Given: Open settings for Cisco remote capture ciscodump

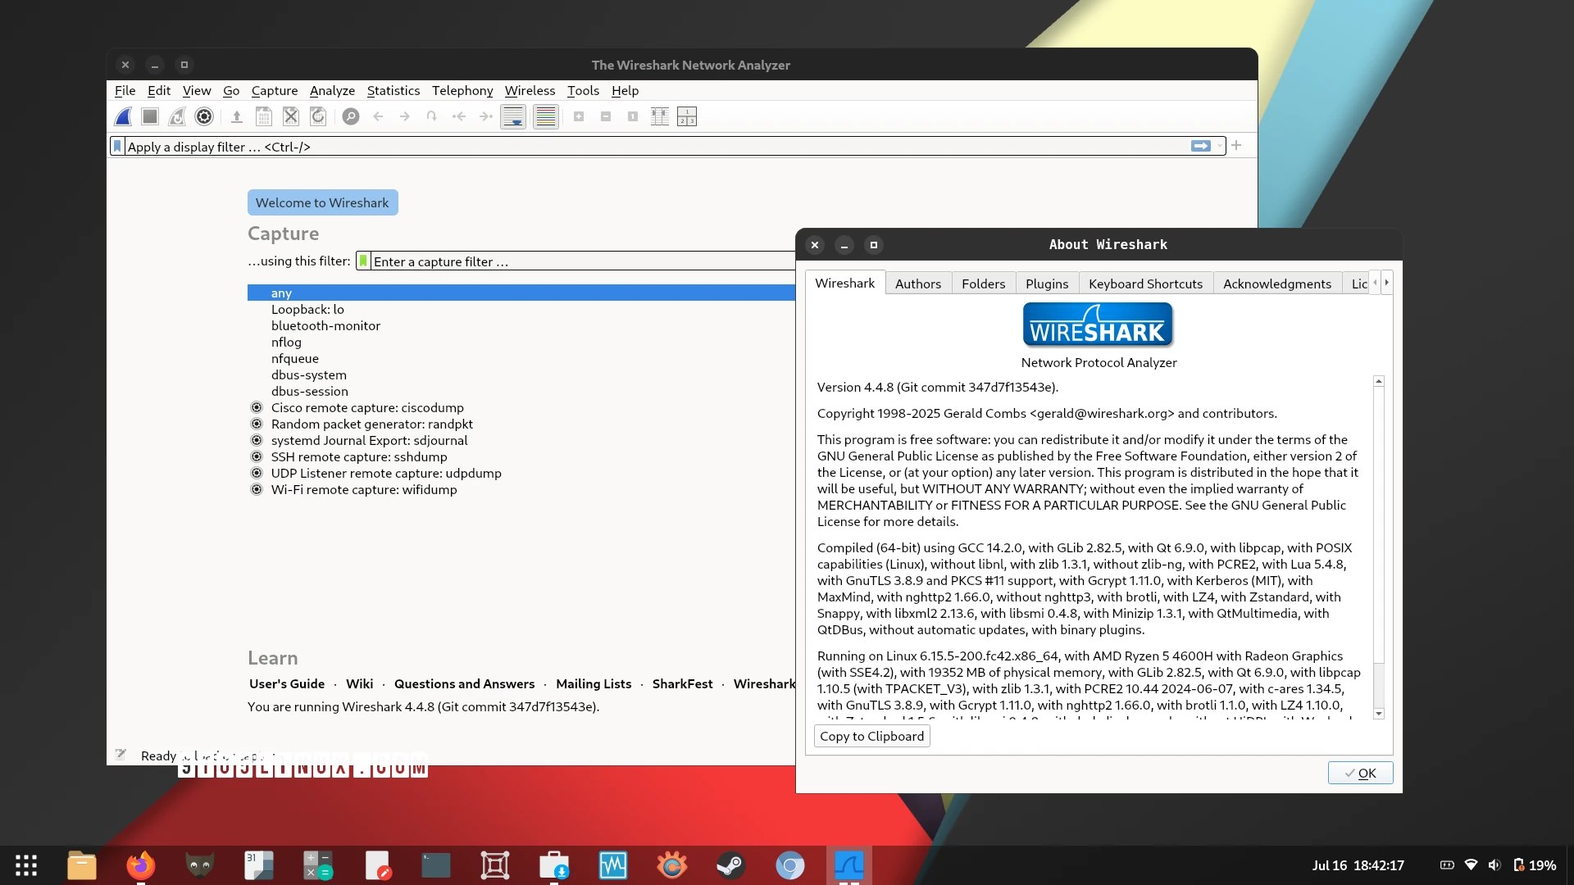Looking at the screenshot, I should coord(257,407).
